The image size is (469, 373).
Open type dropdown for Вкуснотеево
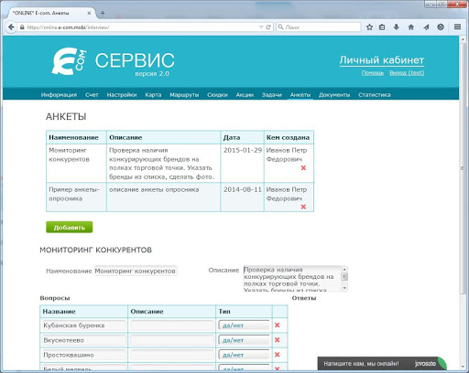click(244, 340)
